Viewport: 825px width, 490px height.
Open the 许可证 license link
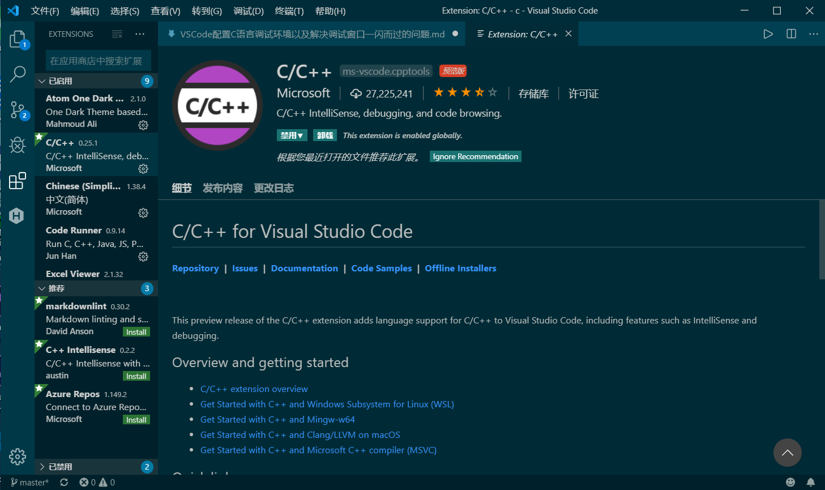pyautogui.click(x=584, y=93)
